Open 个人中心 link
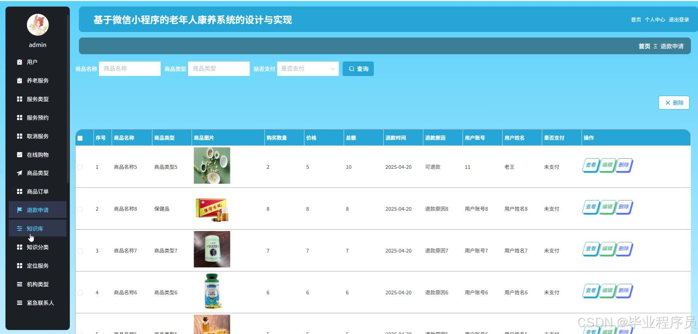The image size is (698, 334). point(655,20)
